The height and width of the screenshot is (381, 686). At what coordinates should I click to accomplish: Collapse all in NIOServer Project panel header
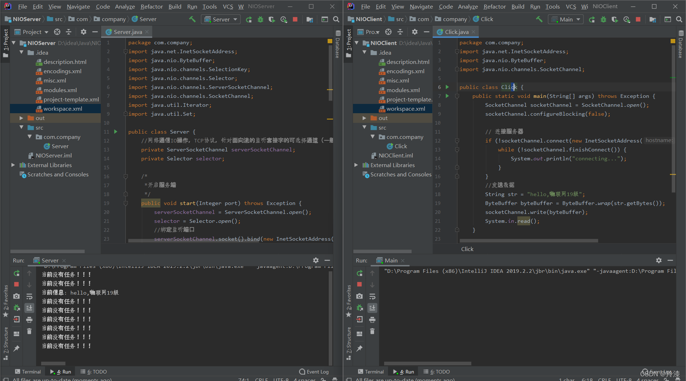point(69,32)
